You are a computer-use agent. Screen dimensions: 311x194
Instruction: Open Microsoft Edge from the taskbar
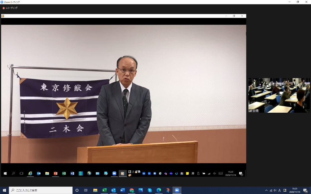(x=159, y=190)
